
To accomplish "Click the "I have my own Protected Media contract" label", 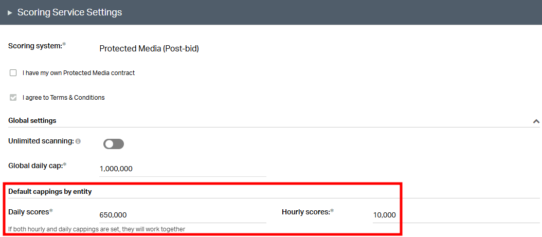I will coord(79,73).
